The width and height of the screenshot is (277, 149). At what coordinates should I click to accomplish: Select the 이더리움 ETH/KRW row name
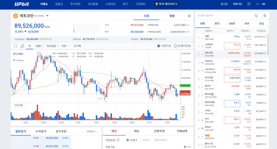click(x=209, y=79)
